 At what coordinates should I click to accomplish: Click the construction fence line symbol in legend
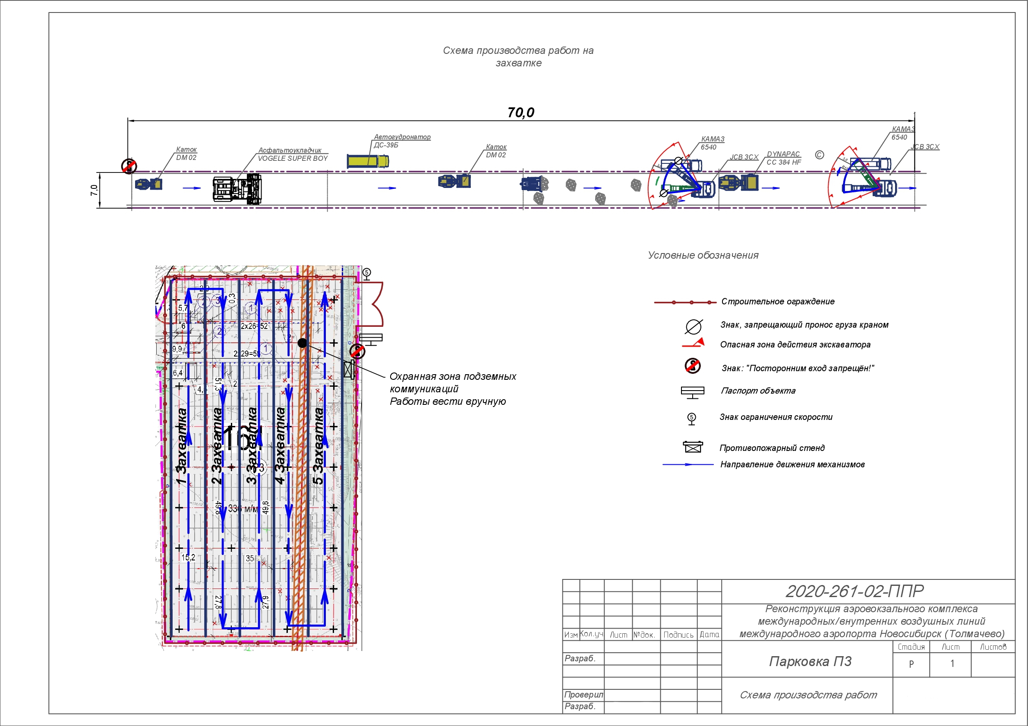(685, 302)
